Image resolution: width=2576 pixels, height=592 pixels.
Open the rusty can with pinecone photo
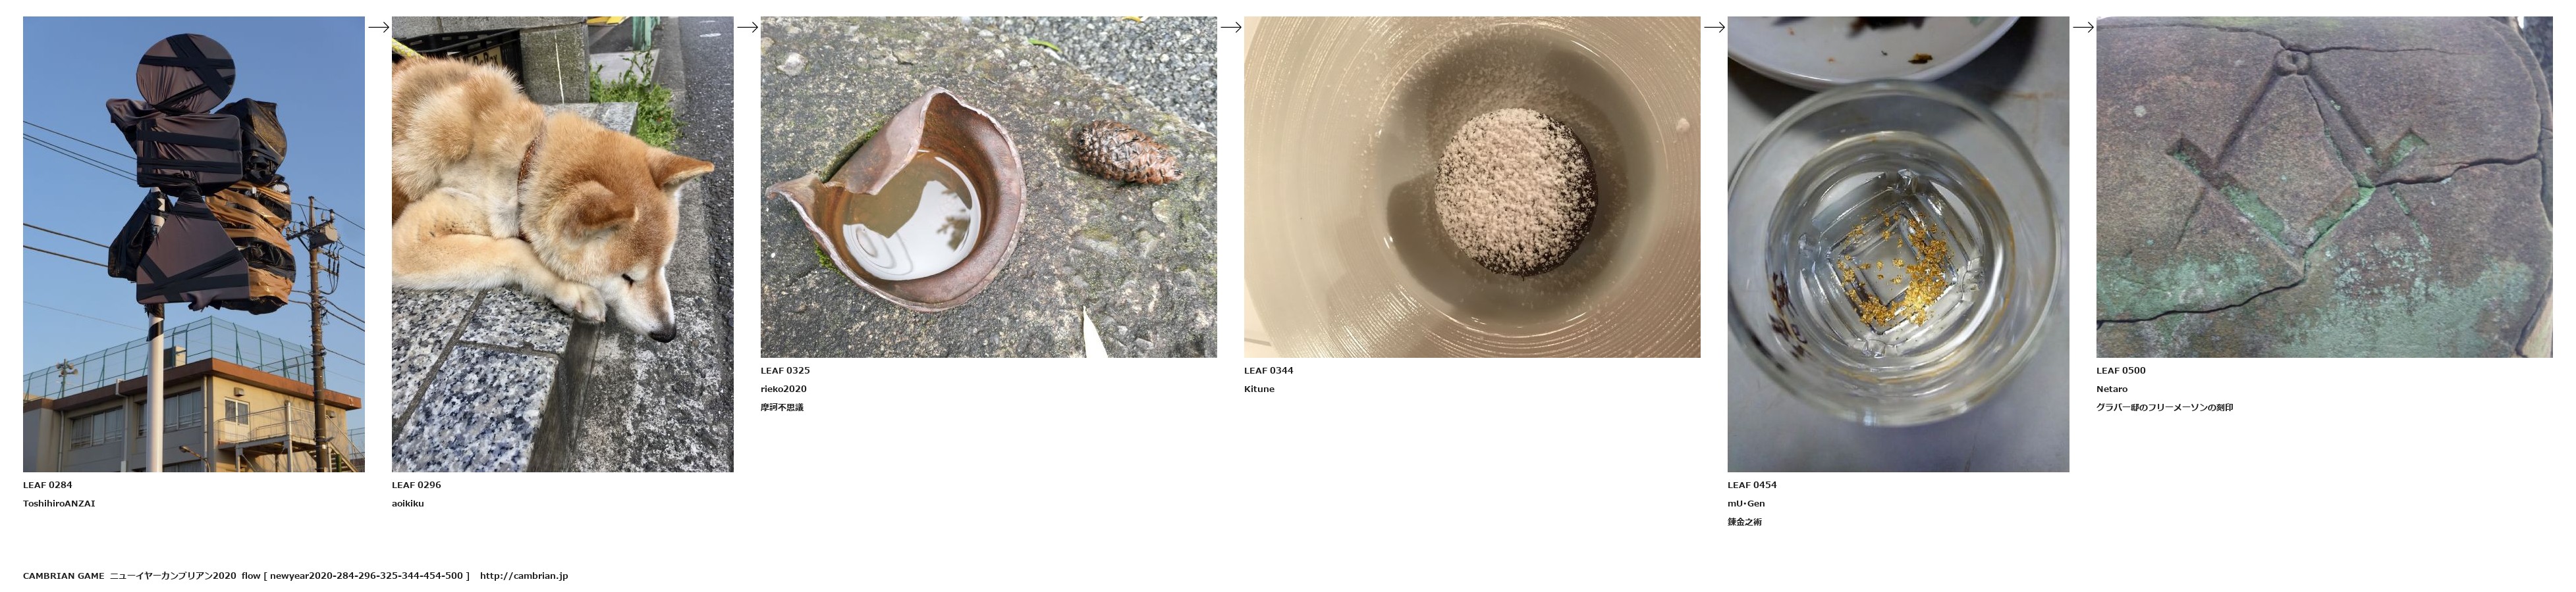(x=989, y=187)
